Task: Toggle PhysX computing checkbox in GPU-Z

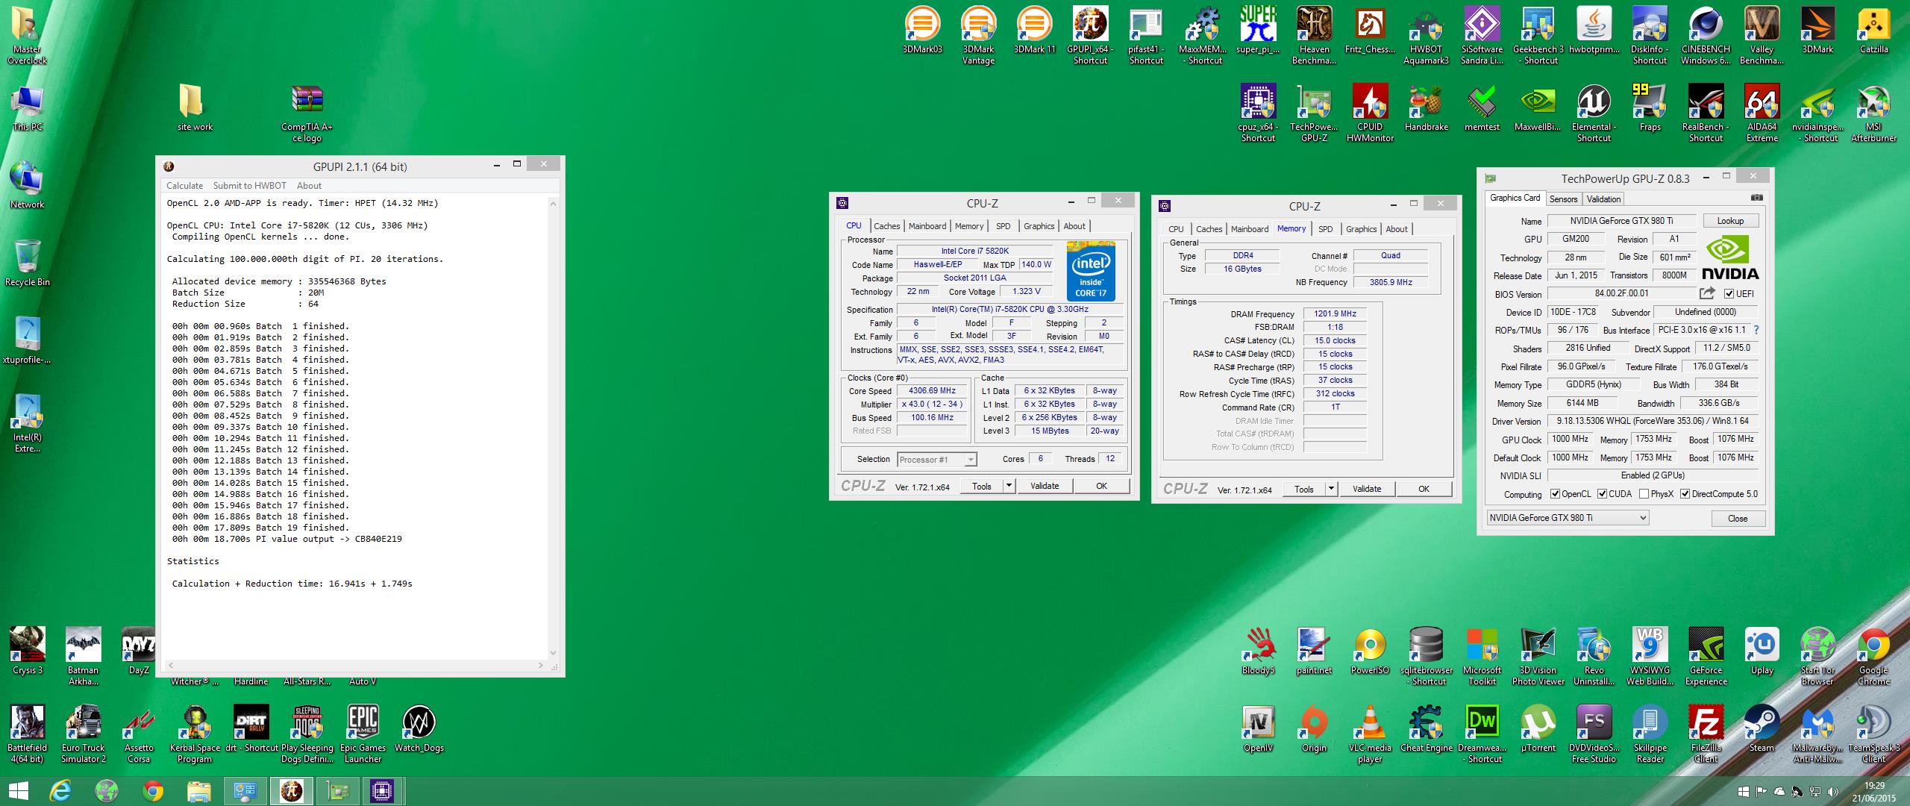Action: [x=1644, y=494]
